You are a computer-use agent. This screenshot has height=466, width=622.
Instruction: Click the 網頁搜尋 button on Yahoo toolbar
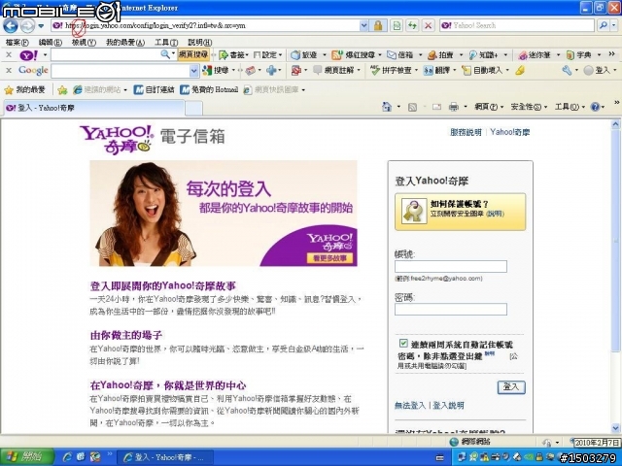point(193,54)
